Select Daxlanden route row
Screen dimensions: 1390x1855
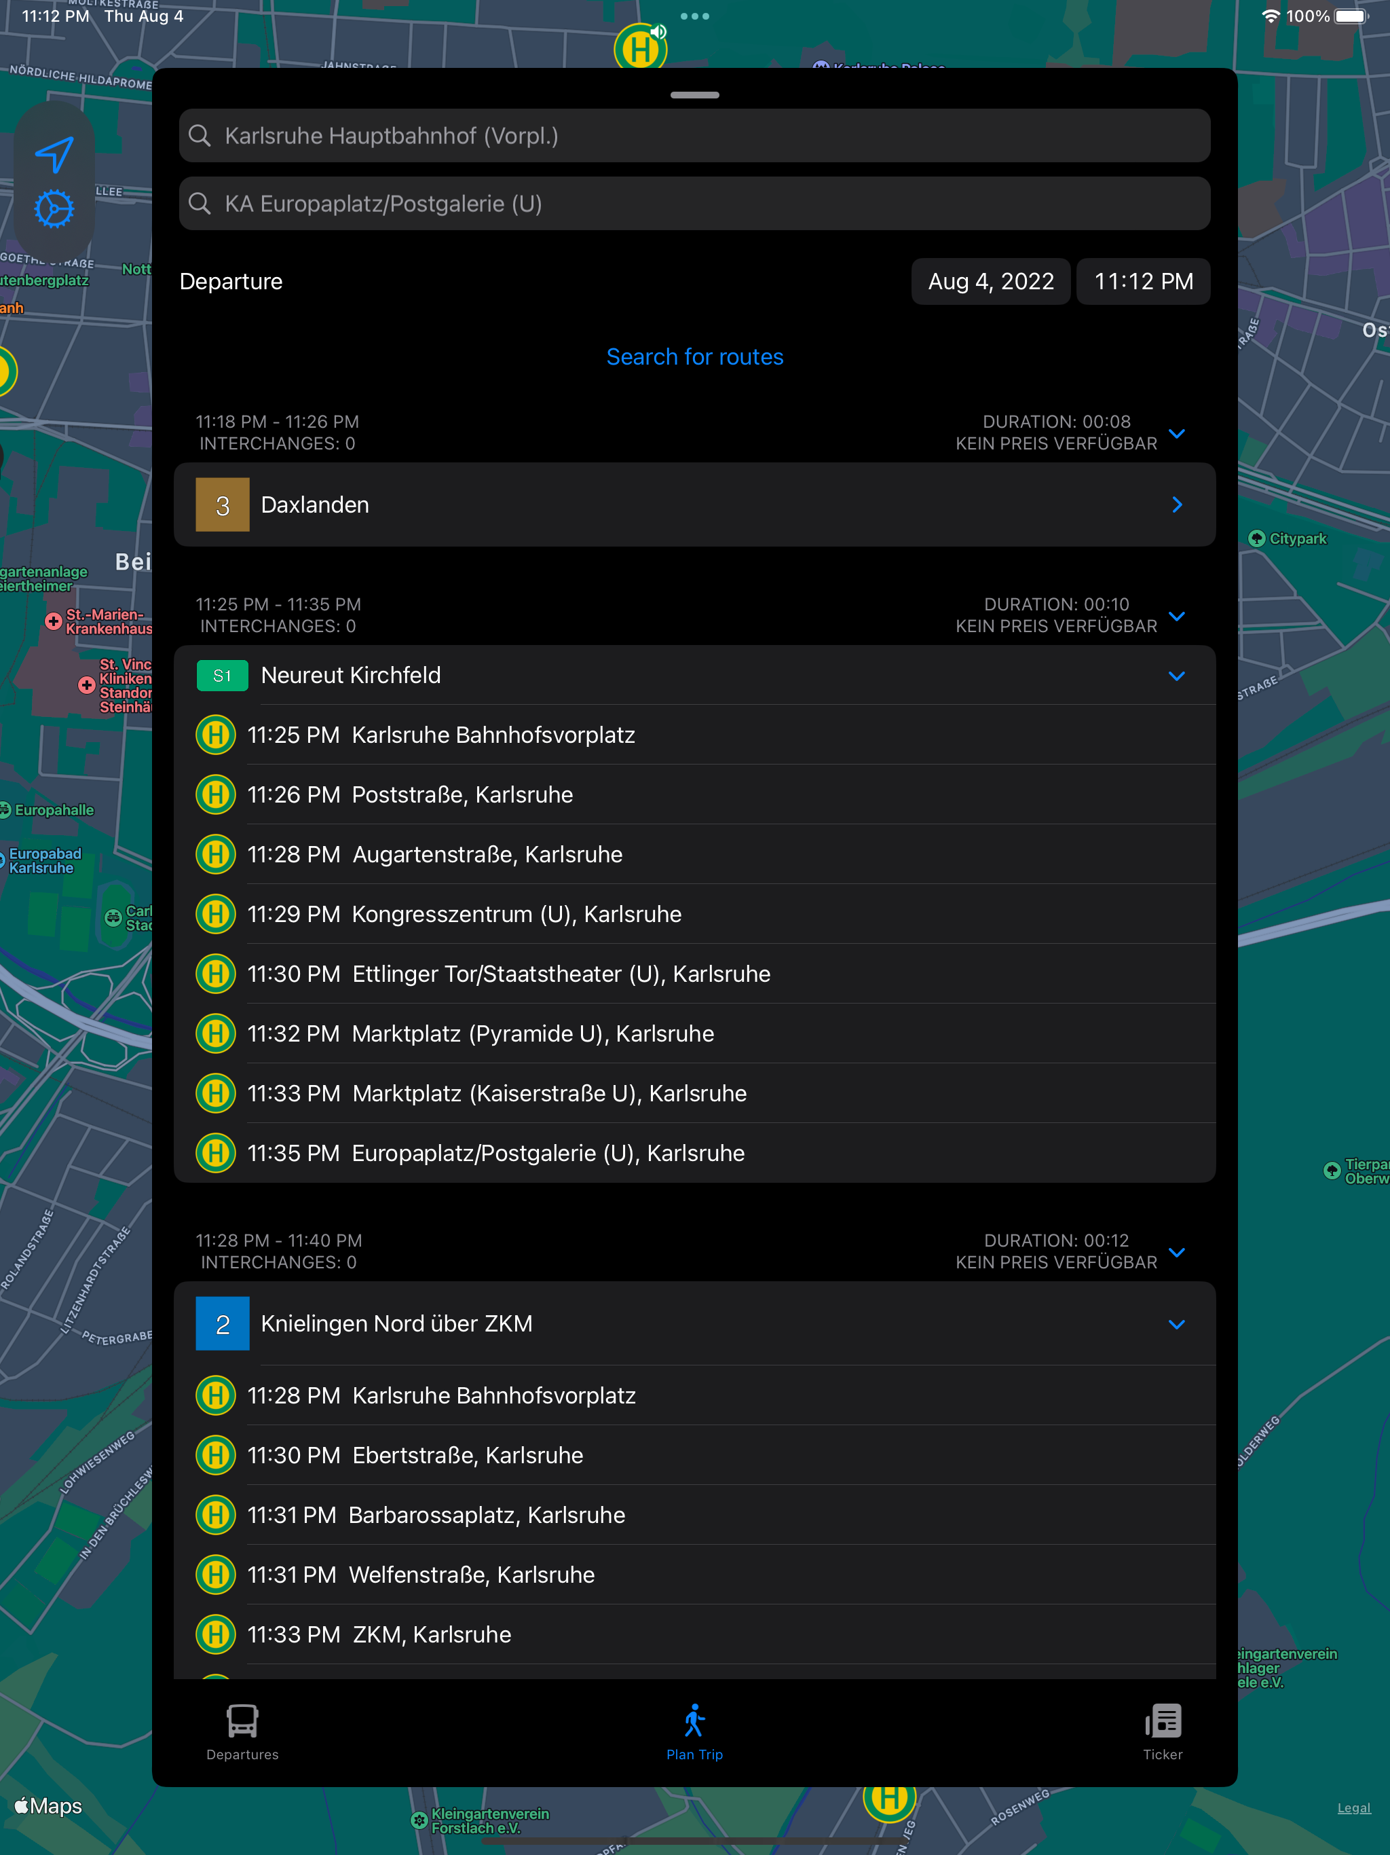[695, 505]
